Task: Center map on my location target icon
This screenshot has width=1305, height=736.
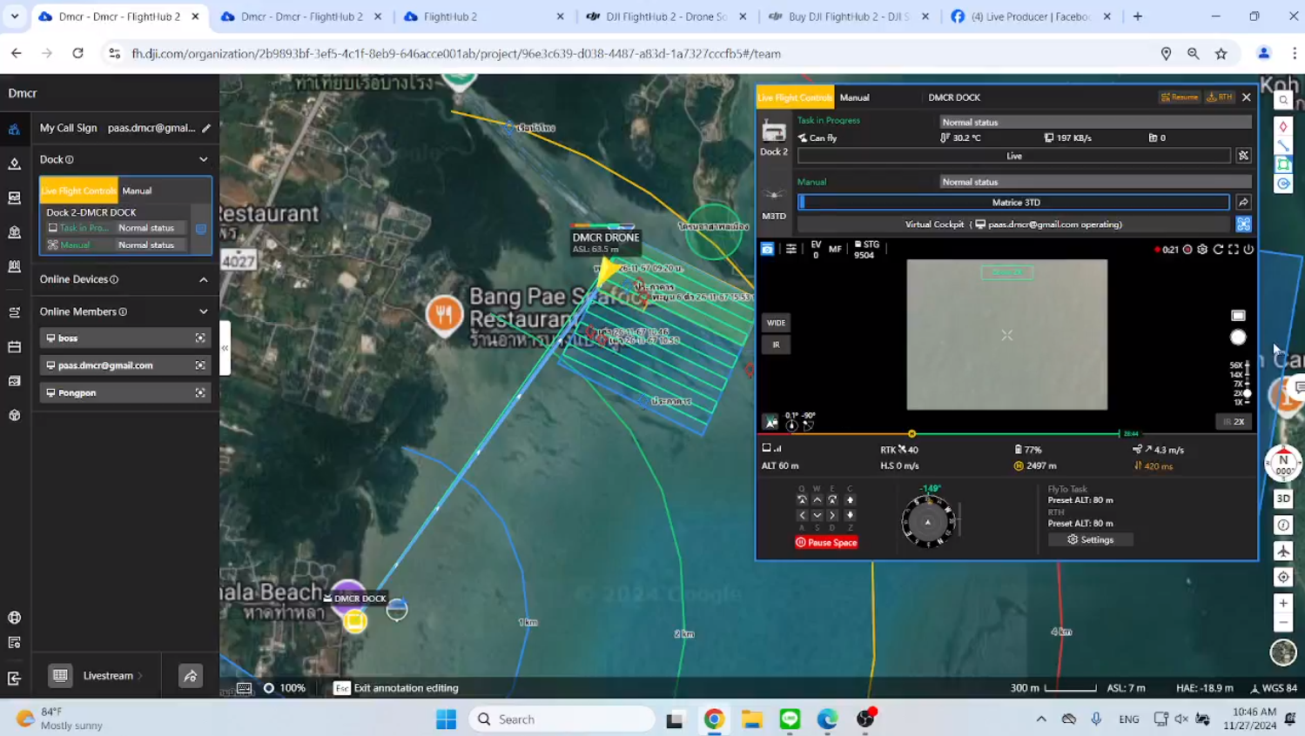Action: pos(1283,577)
